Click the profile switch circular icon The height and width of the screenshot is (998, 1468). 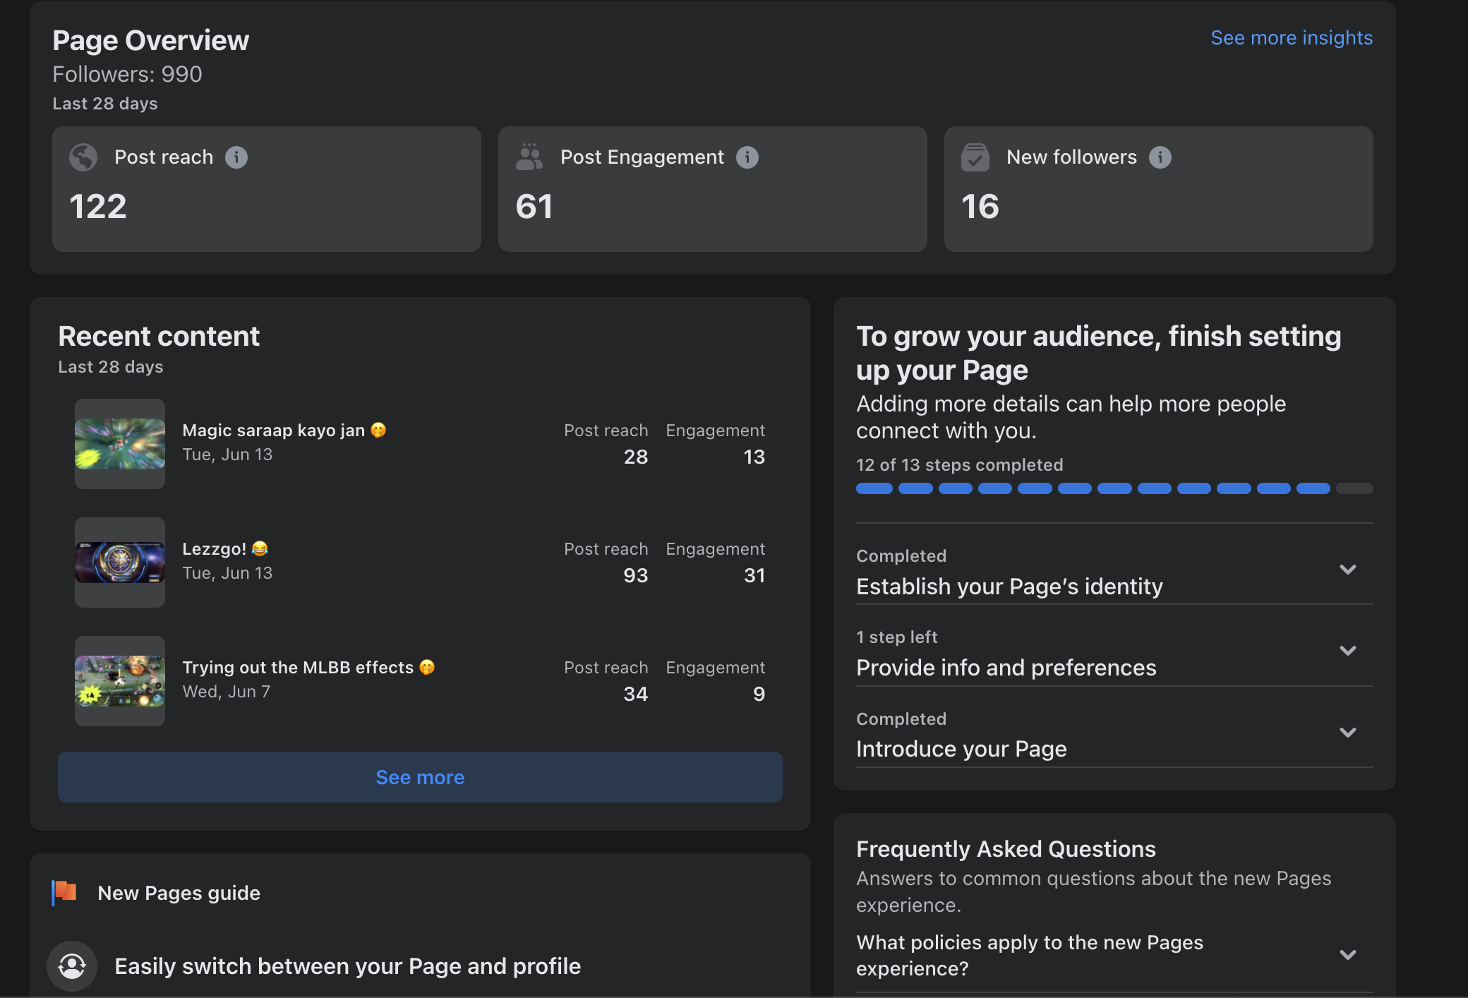(x=72, y=966)
